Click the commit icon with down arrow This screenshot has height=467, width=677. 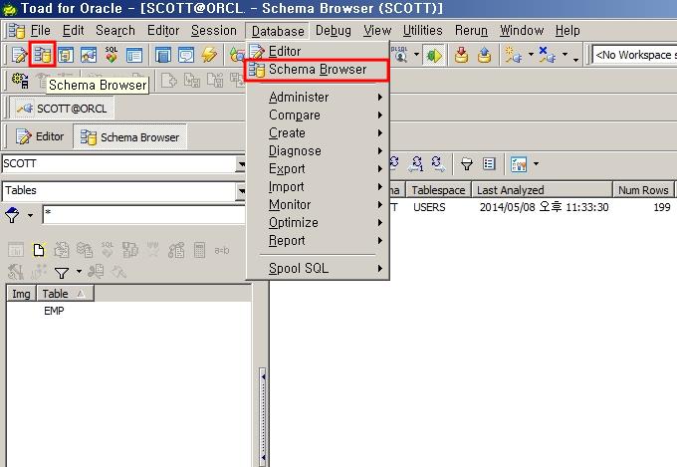[461, 55]
